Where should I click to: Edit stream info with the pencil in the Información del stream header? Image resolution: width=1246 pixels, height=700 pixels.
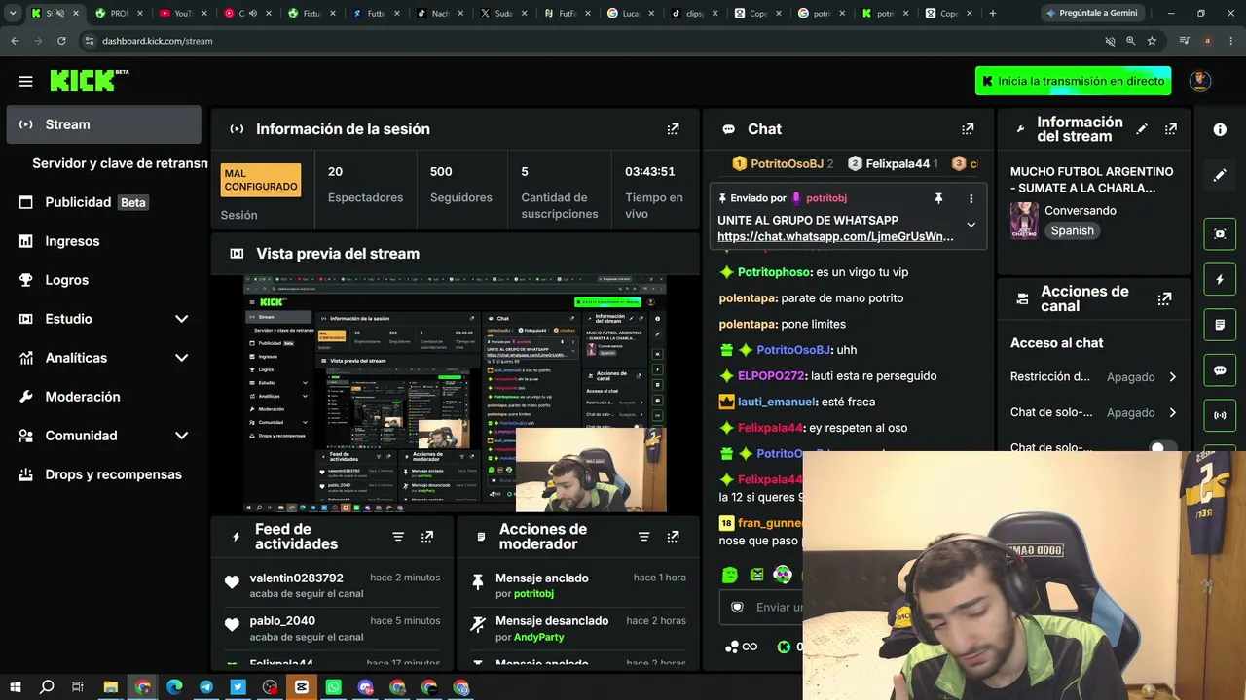coord(1142,129)
